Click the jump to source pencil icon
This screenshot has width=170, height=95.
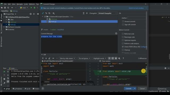(49, 58)
